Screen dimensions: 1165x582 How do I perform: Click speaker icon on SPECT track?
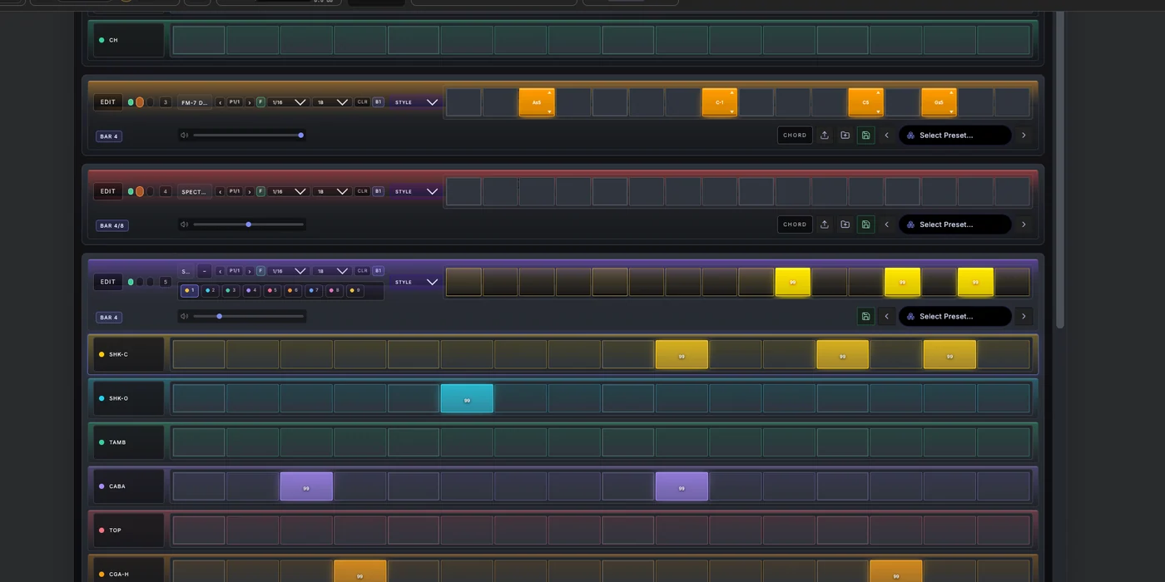click(185, 224)
